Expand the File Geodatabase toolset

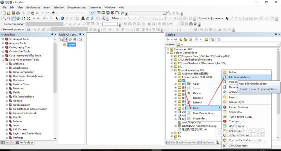7,97
